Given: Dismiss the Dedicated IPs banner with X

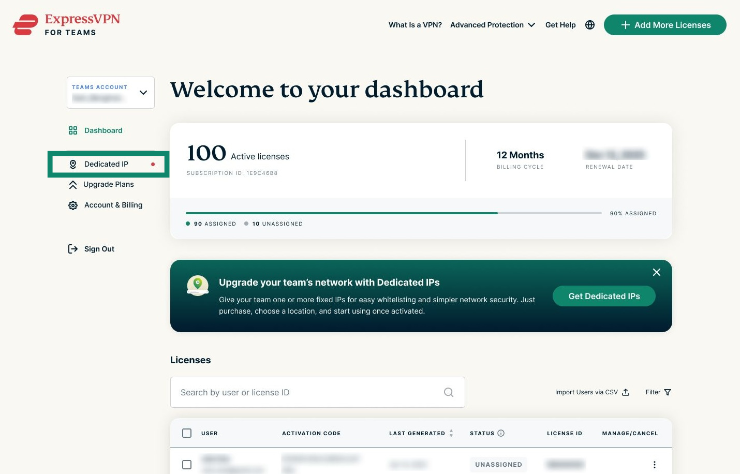Looking at the screenshot, I should click(657, 272).
